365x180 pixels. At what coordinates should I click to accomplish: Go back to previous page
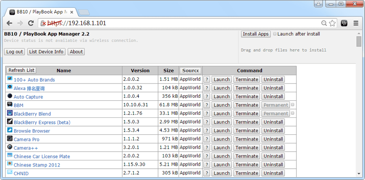click(x=9, y=23)
